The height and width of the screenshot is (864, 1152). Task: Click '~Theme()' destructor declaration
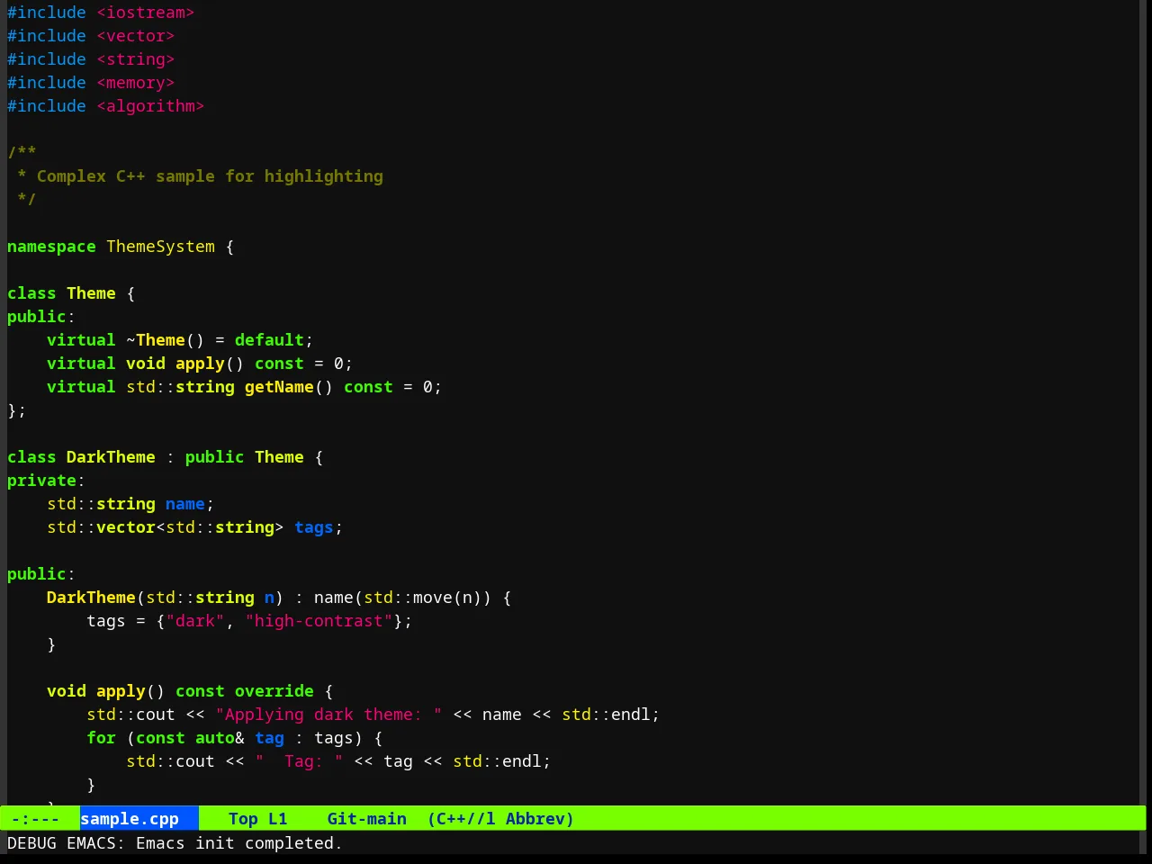165,340
